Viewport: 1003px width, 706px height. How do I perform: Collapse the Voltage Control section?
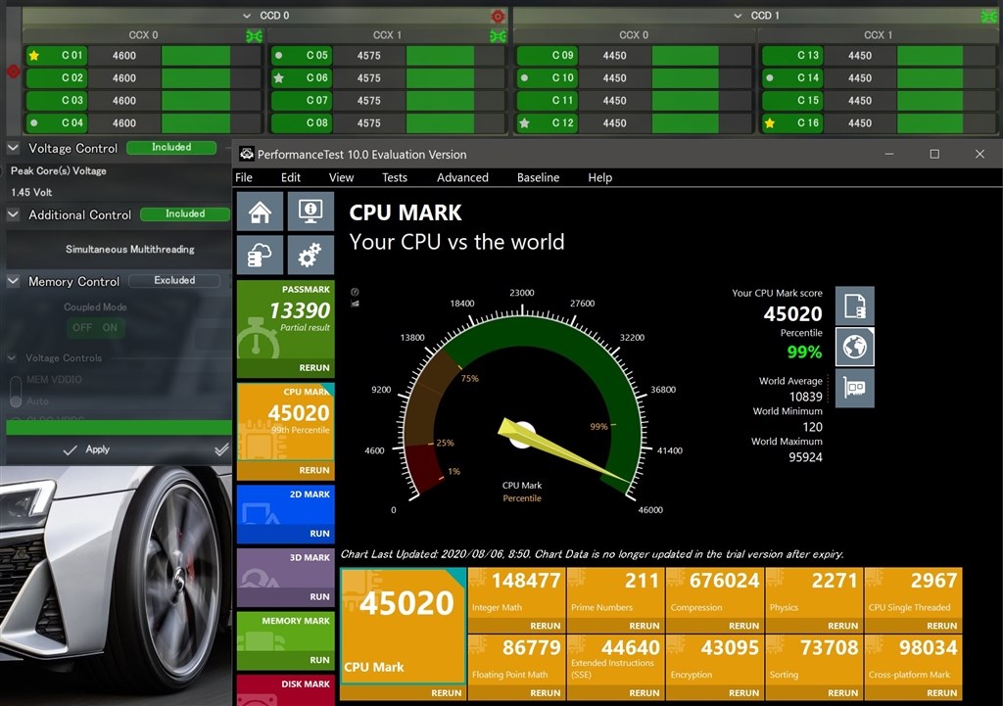point(13,148)
